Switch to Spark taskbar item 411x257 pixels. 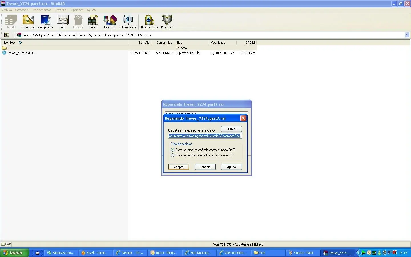click(x=96, y=253)
